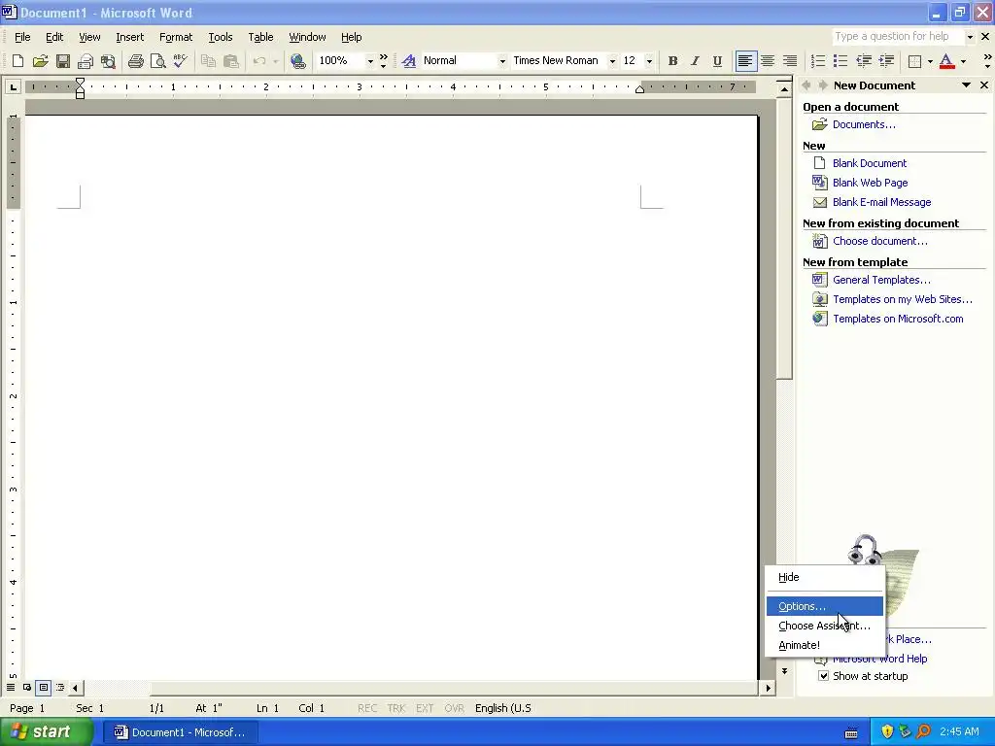The height and width of the screenshot is (746, 995).
Task: Click the vertical scrollbar up arrow
Action: pos(784,89)
